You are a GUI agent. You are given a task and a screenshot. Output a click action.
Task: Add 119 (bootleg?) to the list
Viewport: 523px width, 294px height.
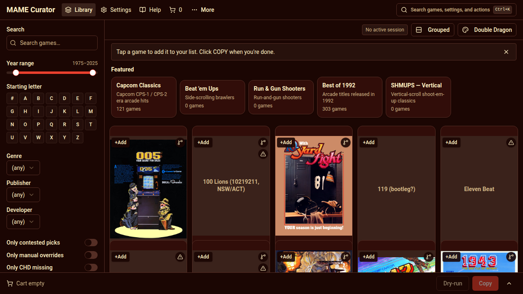tap(369, 143)
